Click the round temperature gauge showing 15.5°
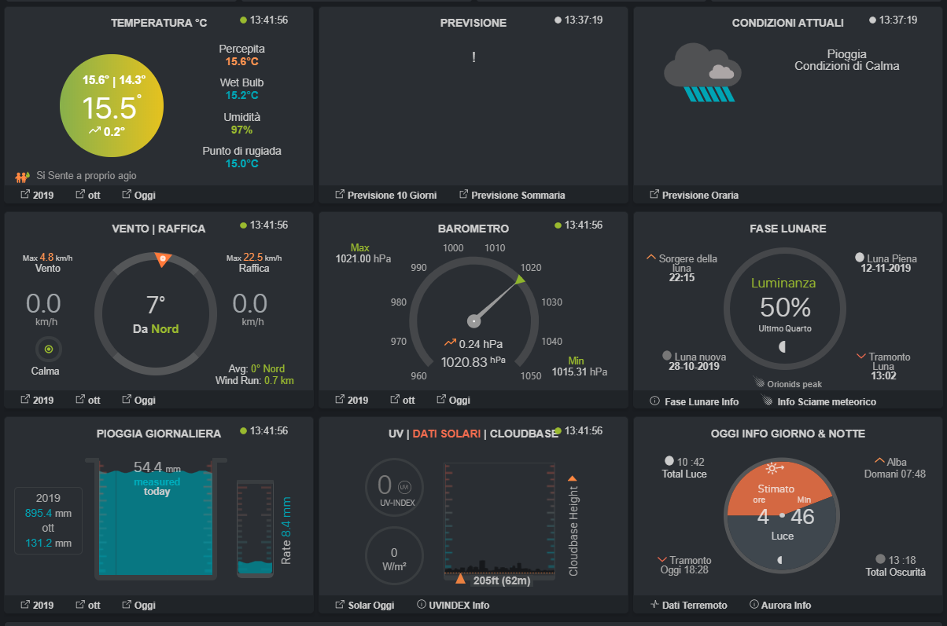 pos(112,106)
